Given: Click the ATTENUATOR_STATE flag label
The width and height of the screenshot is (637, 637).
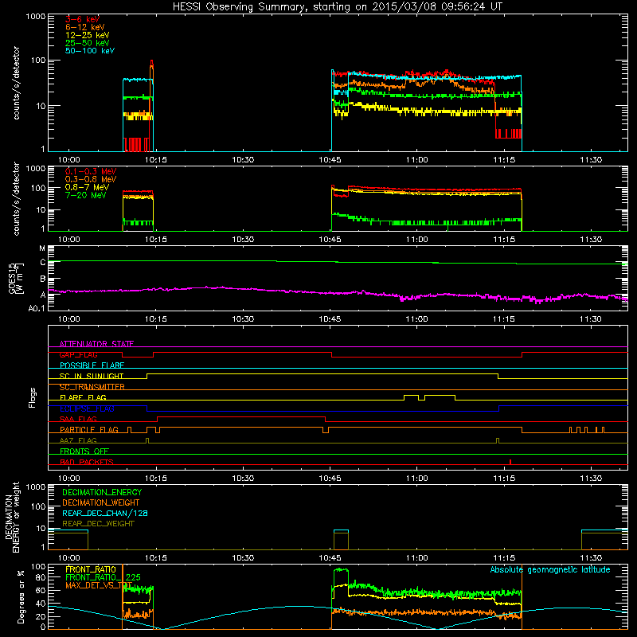Looking at the screenshot, I should (96, 344).
